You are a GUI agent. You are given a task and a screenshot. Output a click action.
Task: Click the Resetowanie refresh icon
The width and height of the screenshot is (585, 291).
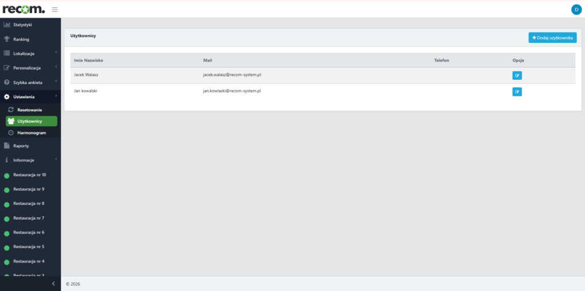pos(11,110)
